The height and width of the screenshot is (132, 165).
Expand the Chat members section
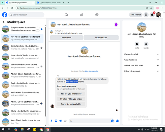coord(142,60)
